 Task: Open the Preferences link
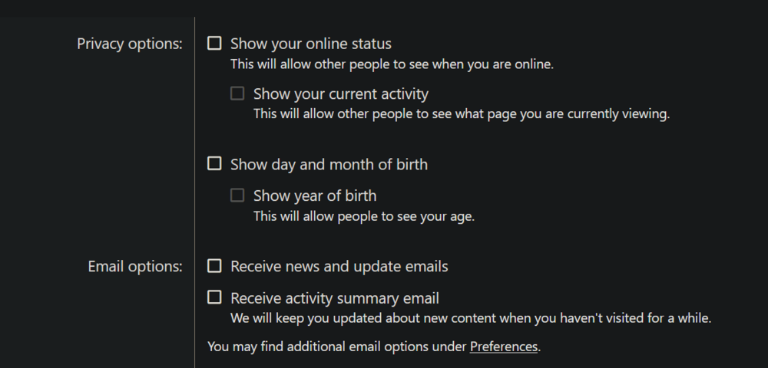coord(504,347)
